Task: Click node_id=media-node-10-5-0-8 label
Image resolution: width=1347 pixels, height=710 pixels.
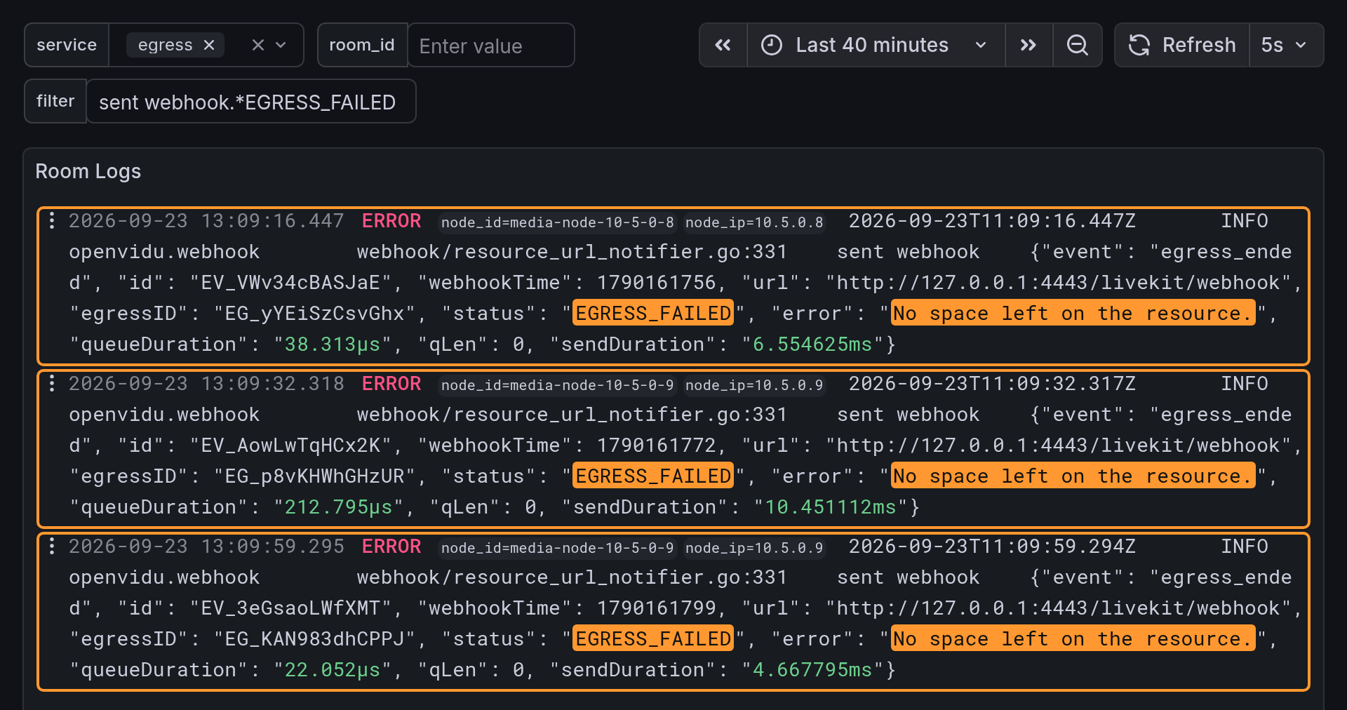Action: [558, 222]
